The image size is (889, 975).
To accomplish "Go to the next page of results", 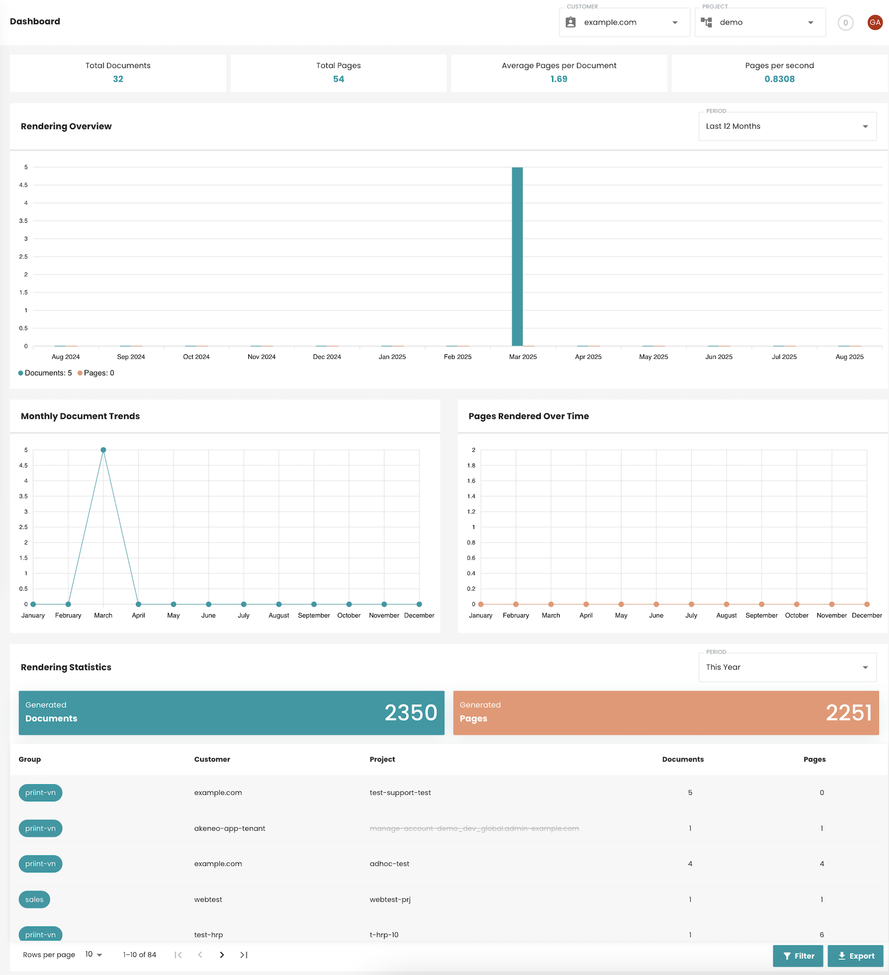I will pyautogui.click(x=222, y=954).
